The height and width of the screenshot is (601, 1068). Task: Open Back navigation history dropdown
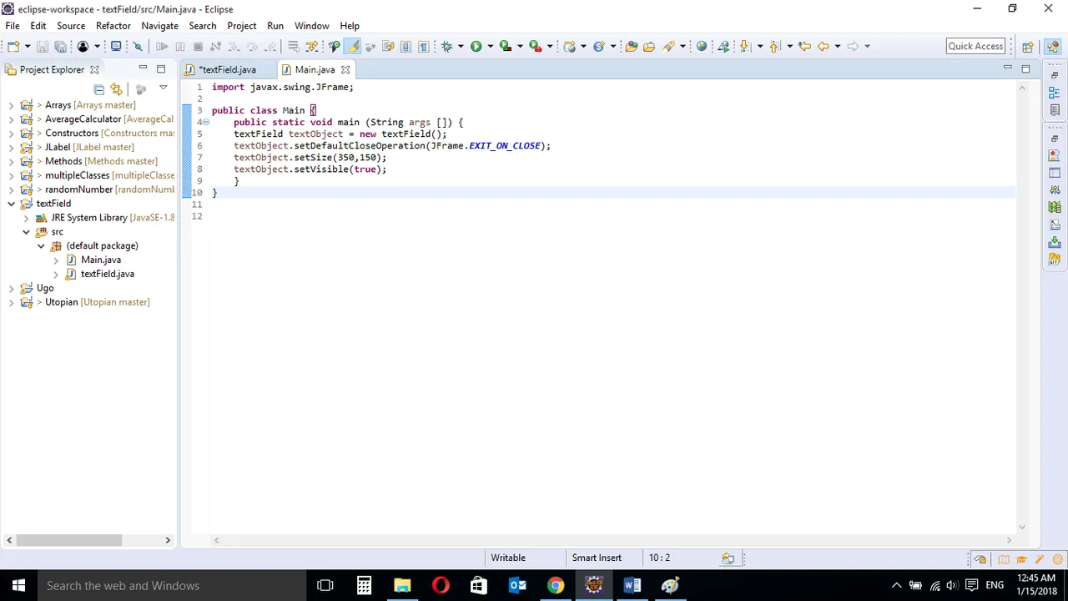[x=837, y=47]
